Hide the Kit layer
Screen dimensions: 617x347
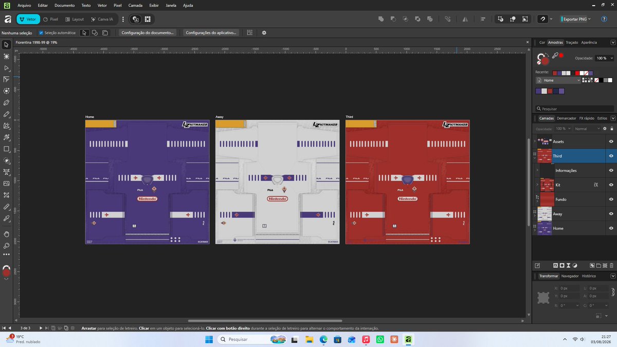coord(611,185)
